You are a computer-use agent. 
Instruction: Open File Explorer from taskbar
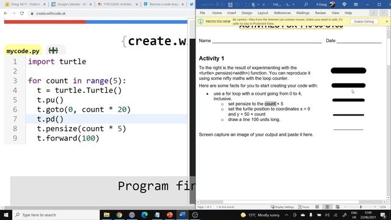(107, 215)
